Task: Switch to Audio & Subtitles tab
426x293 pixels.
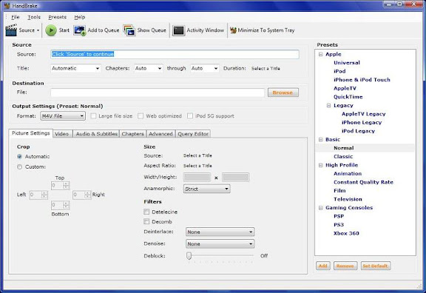Action: (96, 134)
